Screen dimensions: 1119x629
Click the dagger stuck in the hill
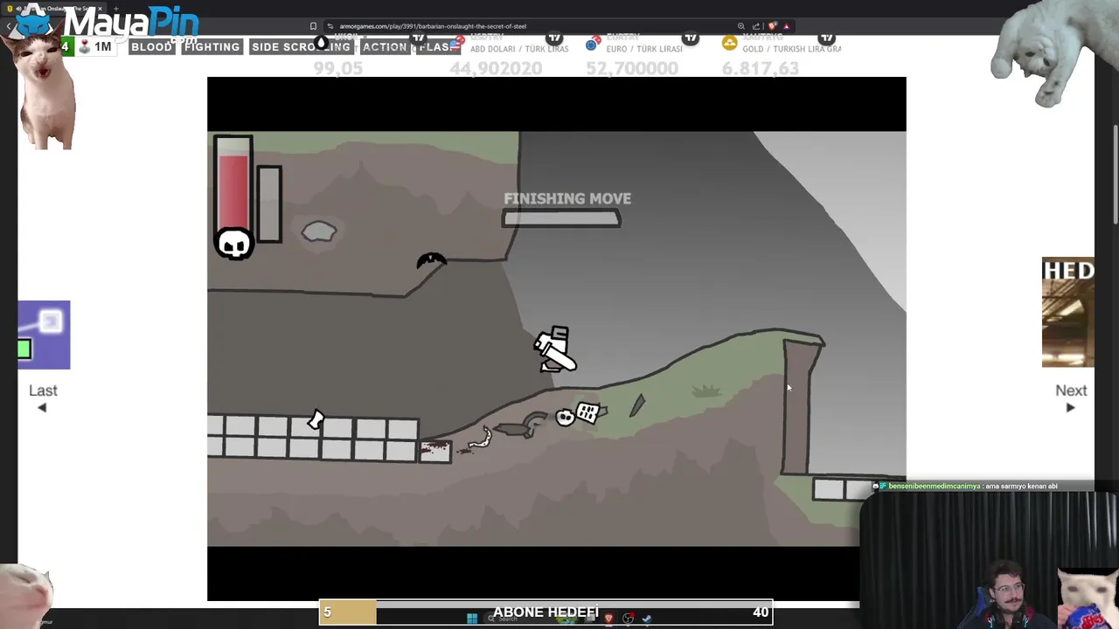click(x=636, y=405)
